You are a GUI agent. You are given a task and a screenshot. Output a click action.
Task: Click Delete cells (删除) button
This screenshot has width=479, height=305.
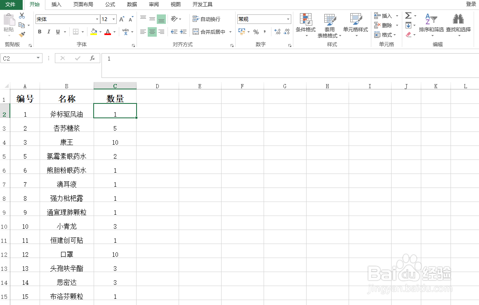coord(383,25)
